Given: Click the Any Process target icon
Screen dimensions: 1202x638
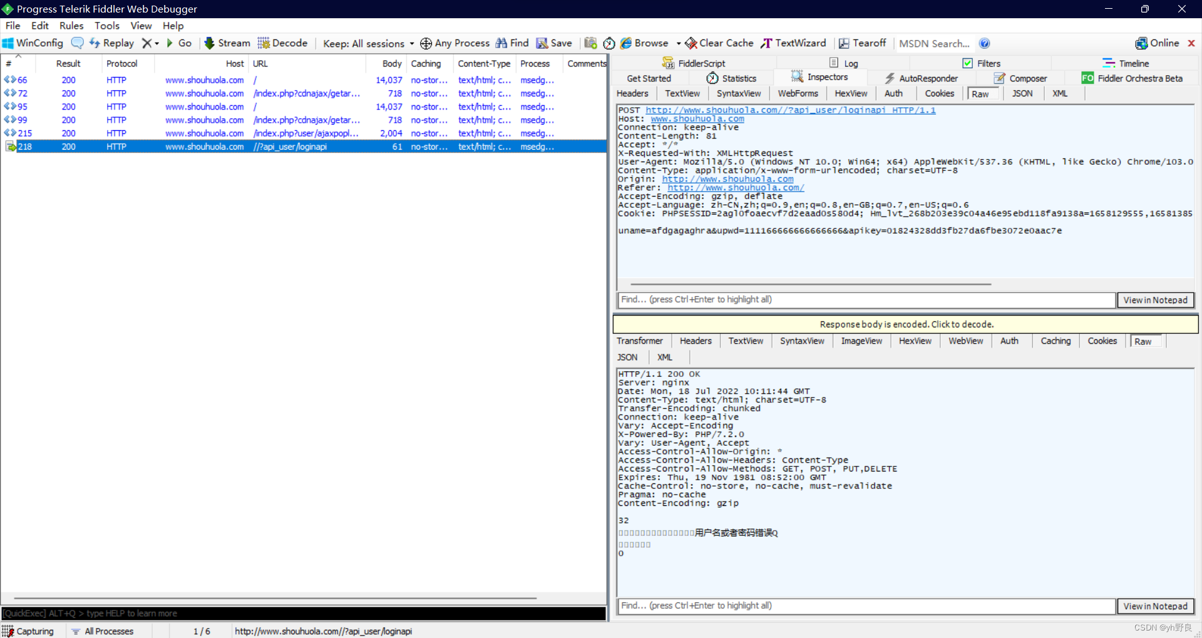Looking at the screenshot, I should (x=426, y=43).
